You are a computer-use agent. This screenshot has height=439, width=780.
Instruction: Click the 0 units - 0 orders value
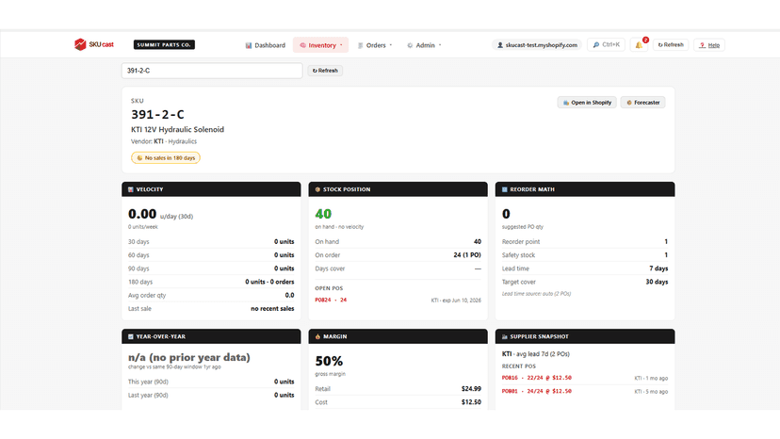269,282
